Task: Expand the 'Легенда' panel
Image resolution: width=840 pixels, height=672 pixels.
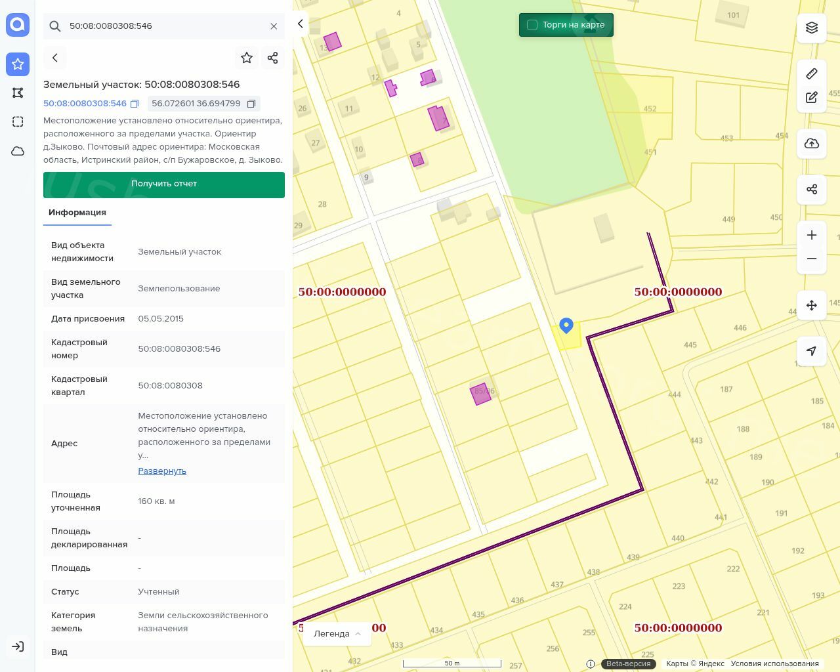Action: (337, 634)
